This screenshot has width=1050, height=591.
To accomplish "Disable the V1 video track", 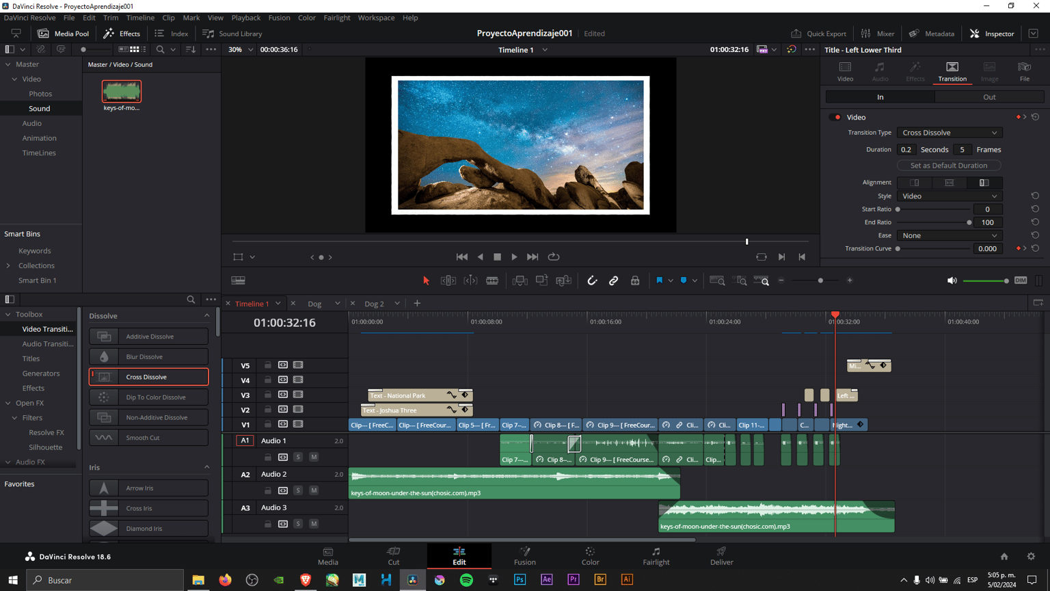I will coord(298,425).
